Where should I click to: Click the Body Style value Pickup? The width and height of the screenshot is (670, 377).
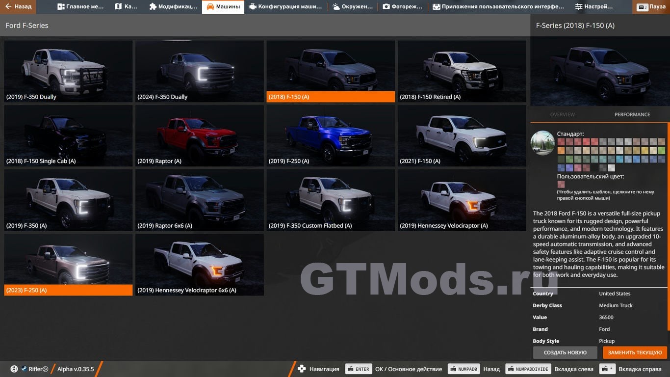click(x=607, y=341)
